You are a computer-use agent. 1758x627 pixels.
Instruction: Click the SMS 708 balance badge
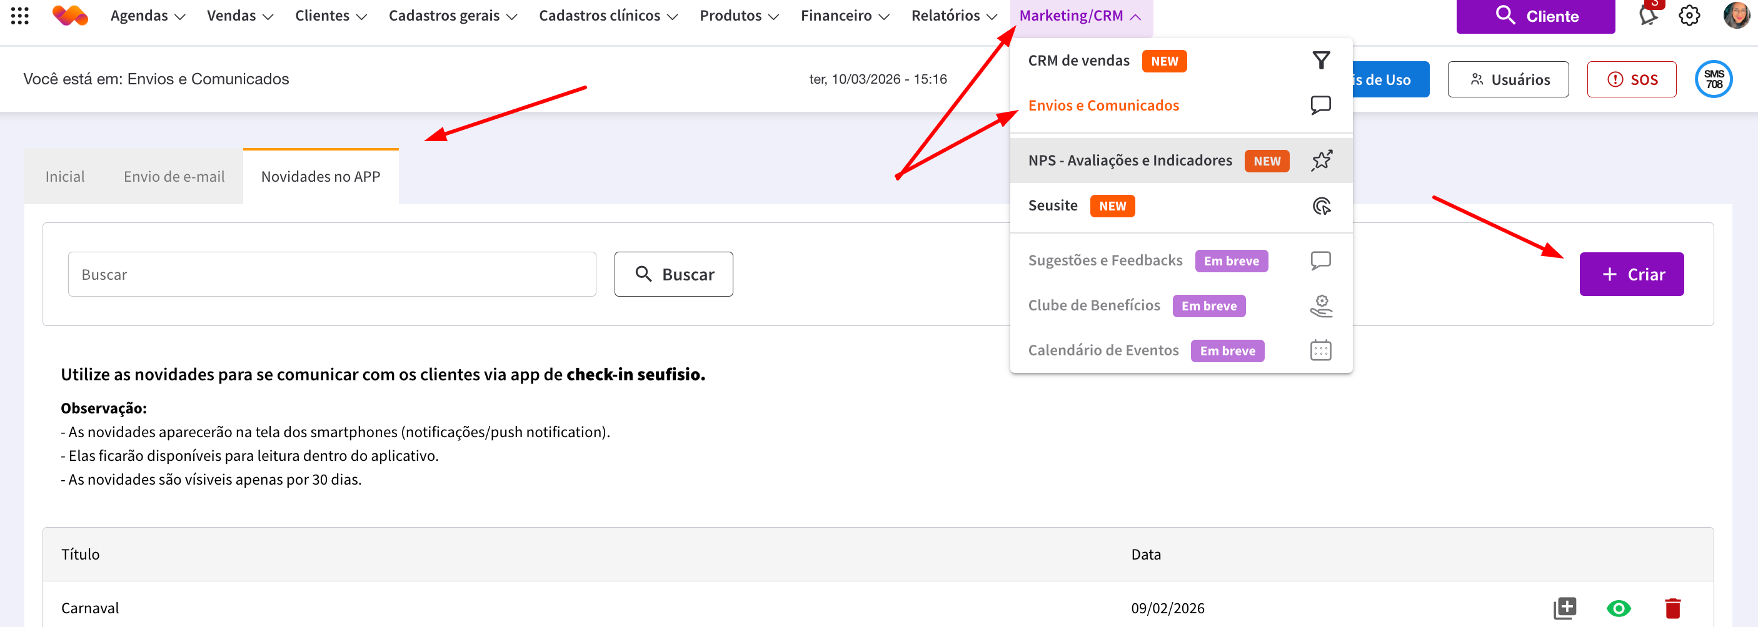tap(1714, 79)
